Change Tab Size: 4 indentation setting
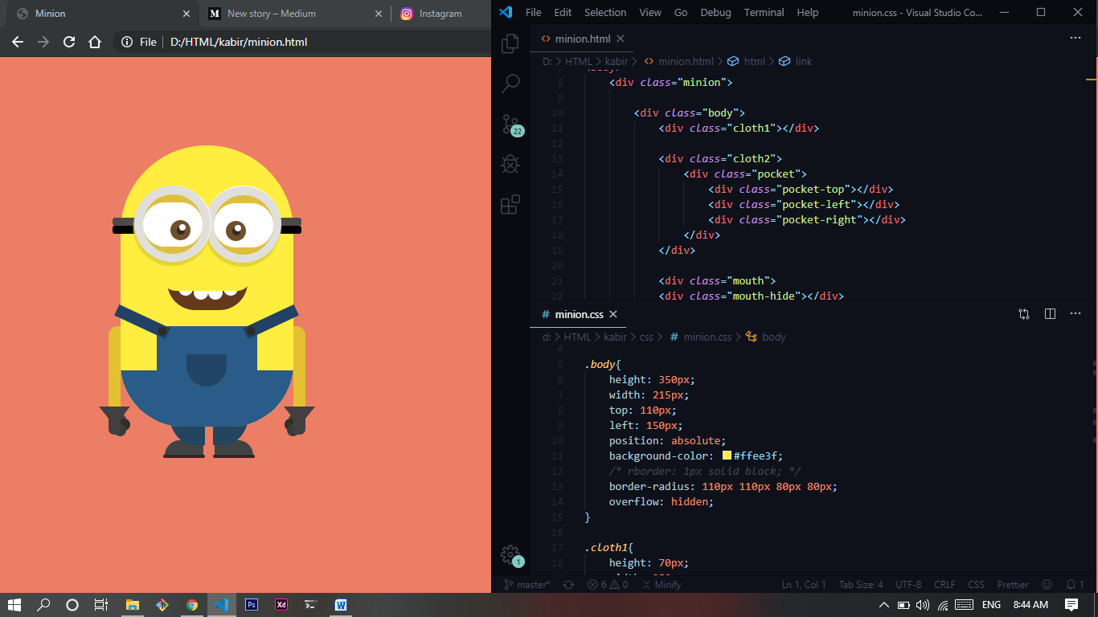1098x617 pixels. pyautogui.click(x=861, y=585)
